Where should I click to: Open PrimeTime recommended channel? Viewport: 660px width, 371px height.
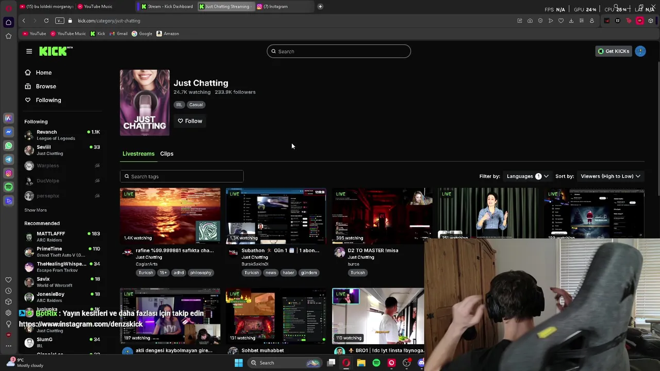click(62, 251)
